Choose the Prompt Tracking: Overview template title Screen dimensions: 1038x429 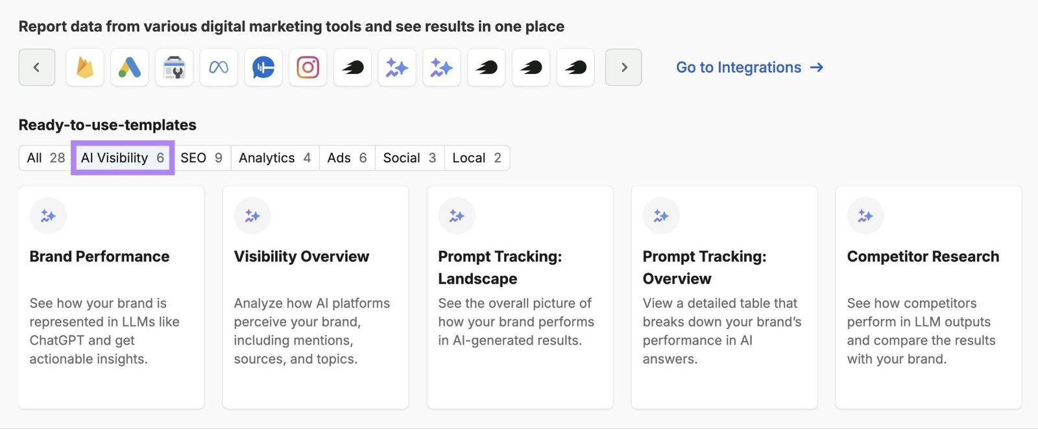coord(705,267)
